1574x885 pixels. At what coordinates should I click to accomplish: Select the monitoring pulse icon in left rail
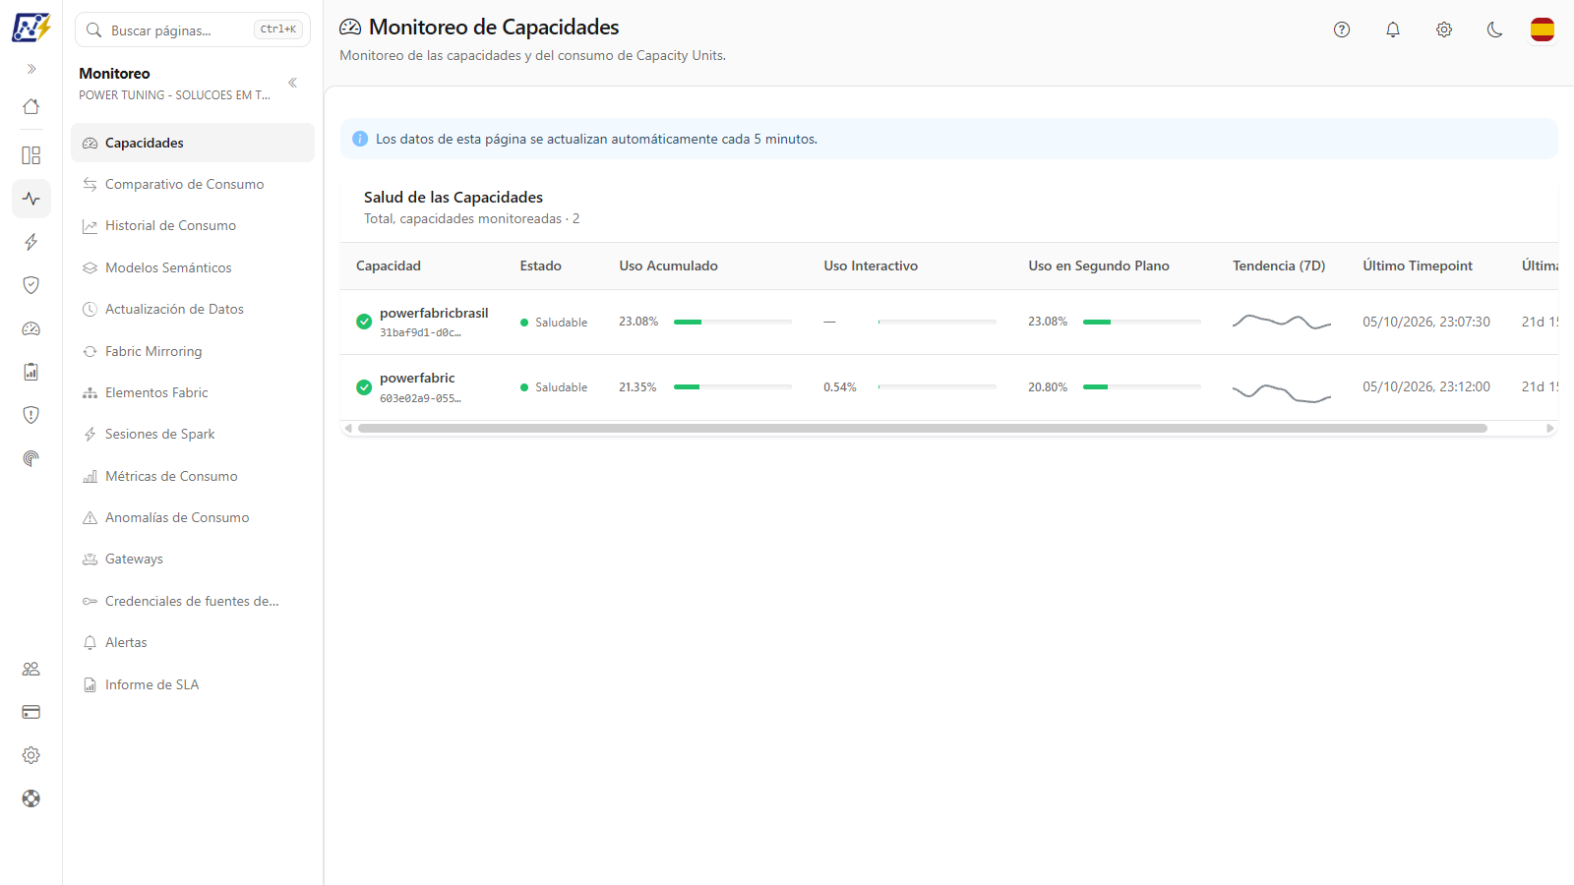point(31,199)
